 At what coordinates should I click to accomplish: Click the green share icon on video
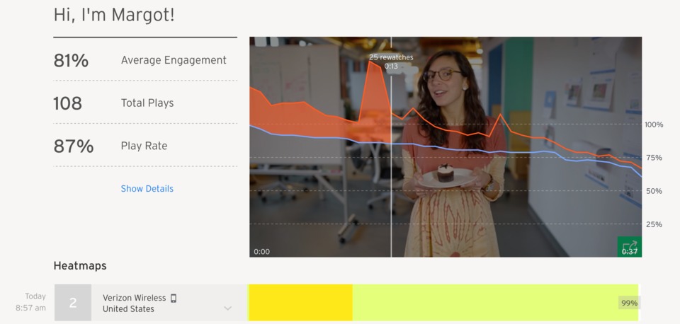pos(629,246)
